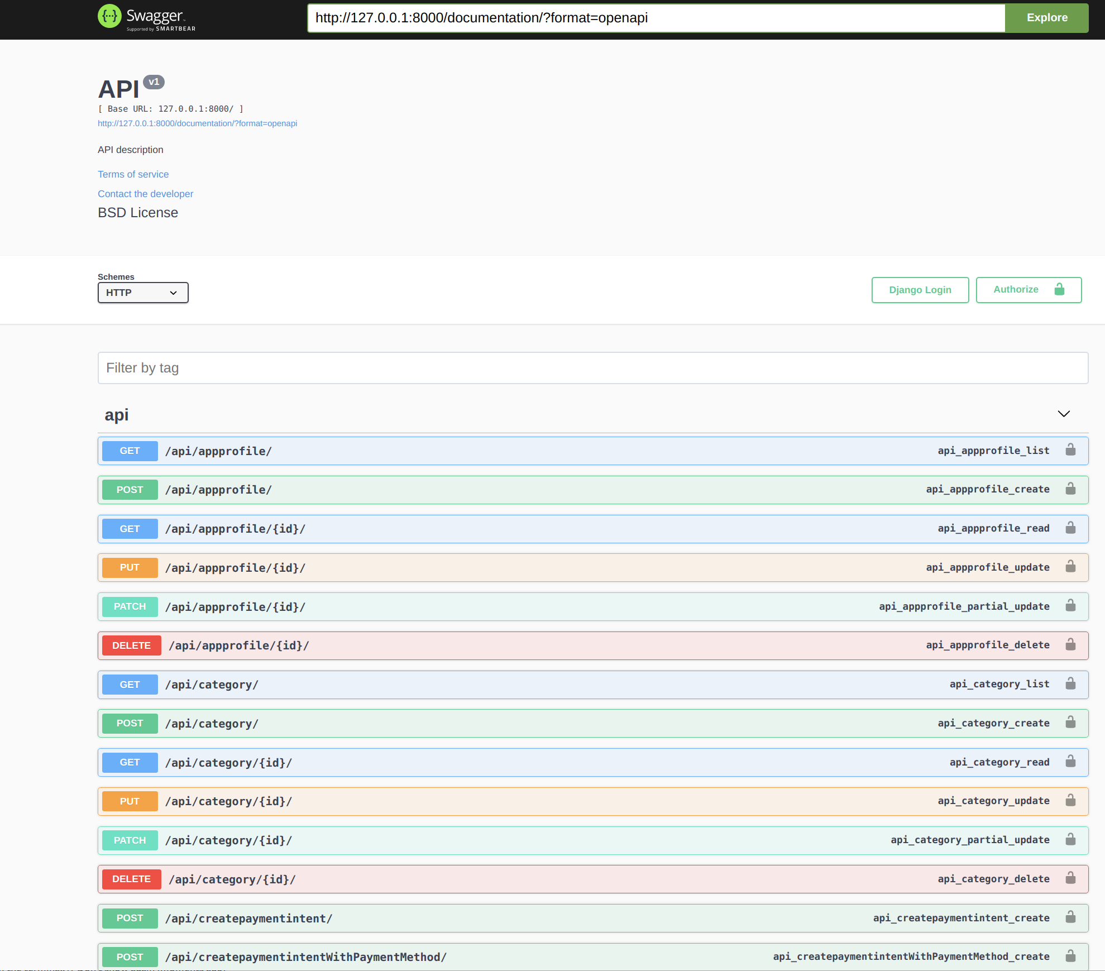This screenshot has height=971, width=1105.
Task: Click lock icon on api_appprofile_delete row
Action: coord(1070,645)
